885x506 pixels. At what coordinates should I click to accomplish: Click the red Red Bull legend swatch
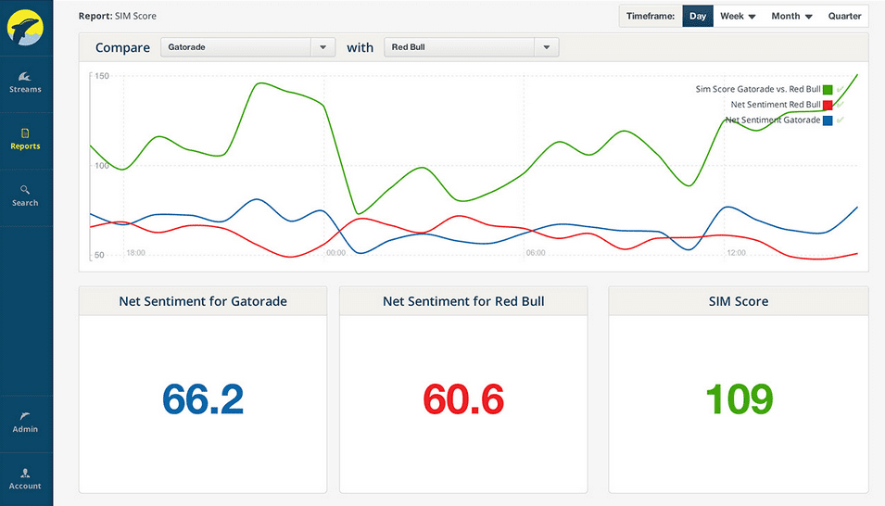pos(828,105)
